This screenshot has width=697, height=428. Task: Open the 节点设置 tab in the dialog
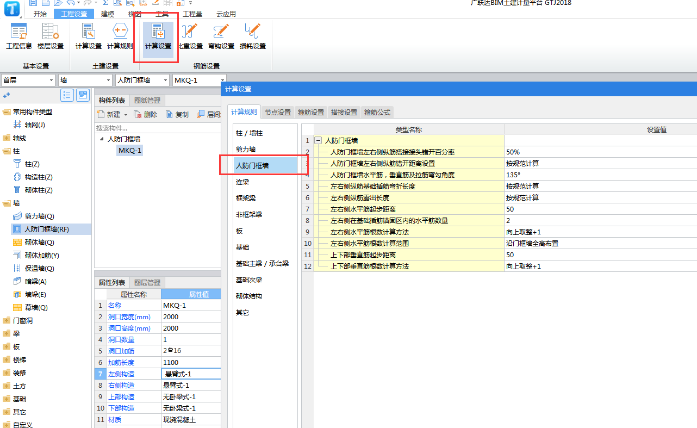(x=278, y=112)
